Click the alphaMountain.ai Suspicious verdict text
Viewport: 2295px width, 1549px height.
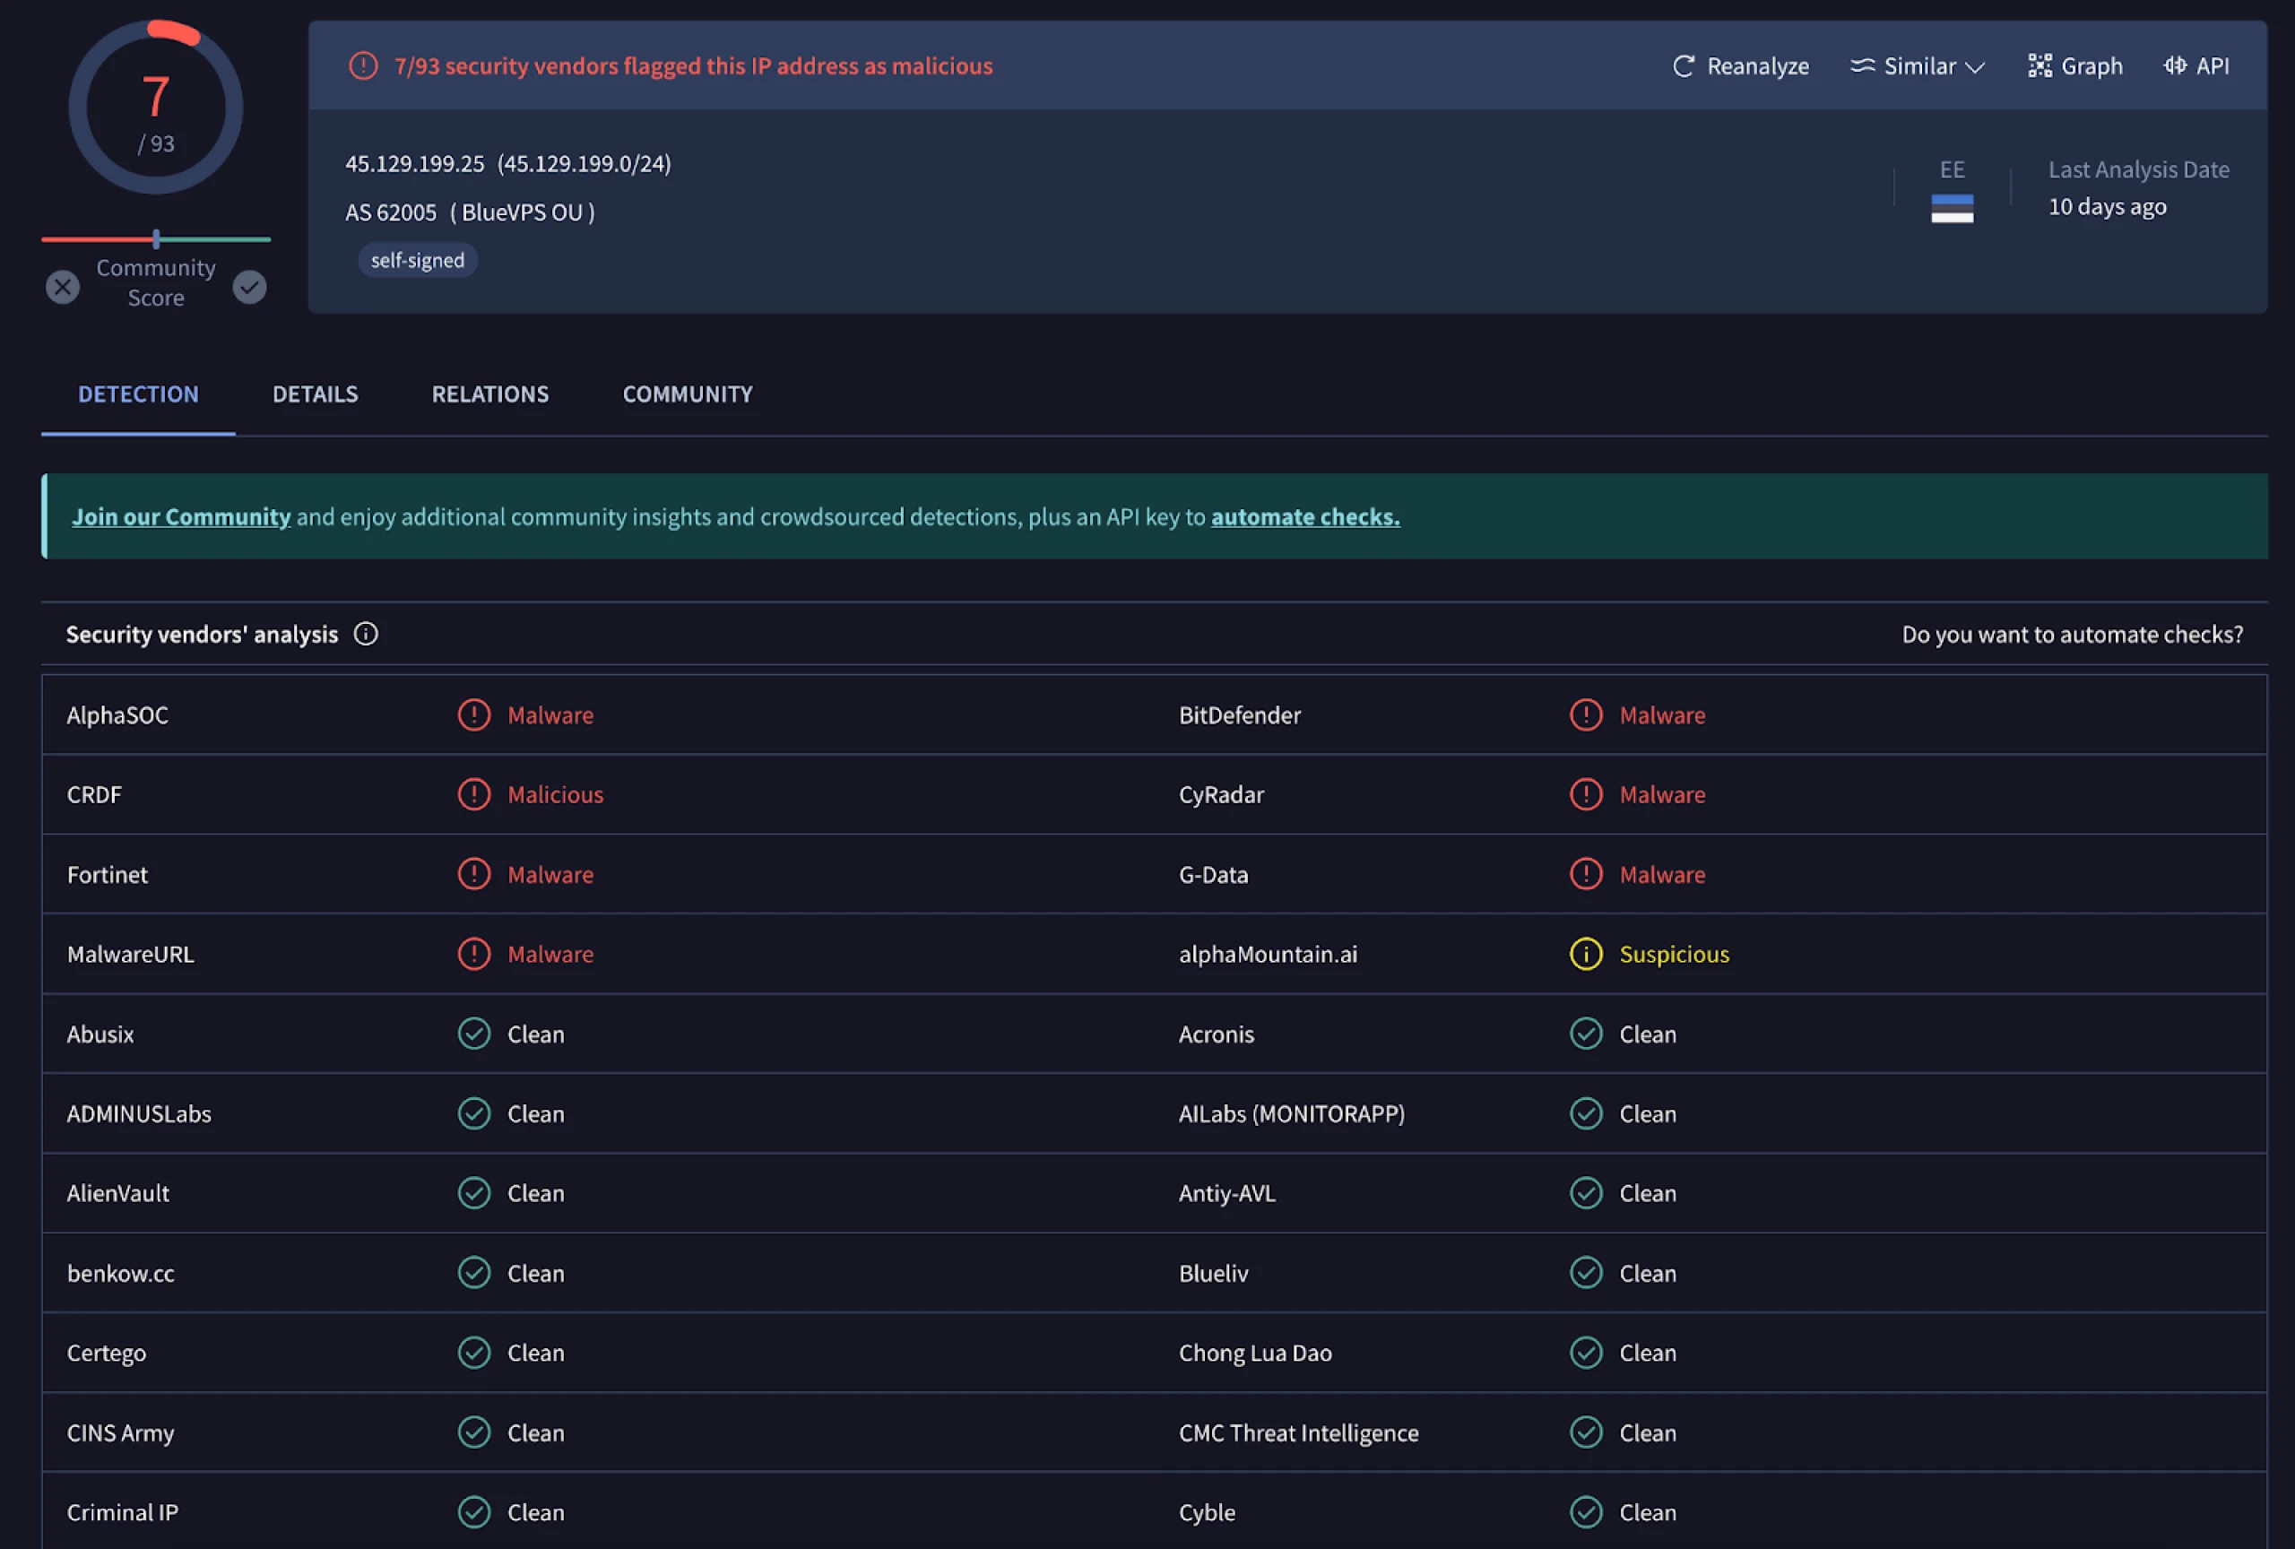tap(1674, 954)
